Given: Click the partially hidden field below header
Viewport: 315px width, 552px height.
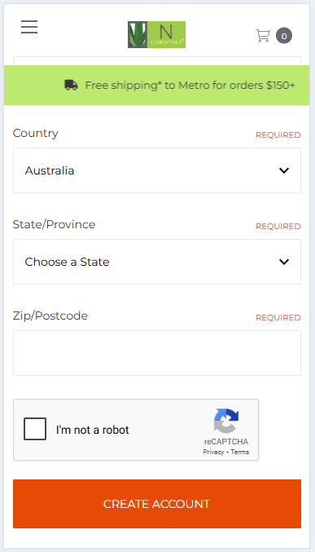Looking at the screenshot, I should pos(157,60).
